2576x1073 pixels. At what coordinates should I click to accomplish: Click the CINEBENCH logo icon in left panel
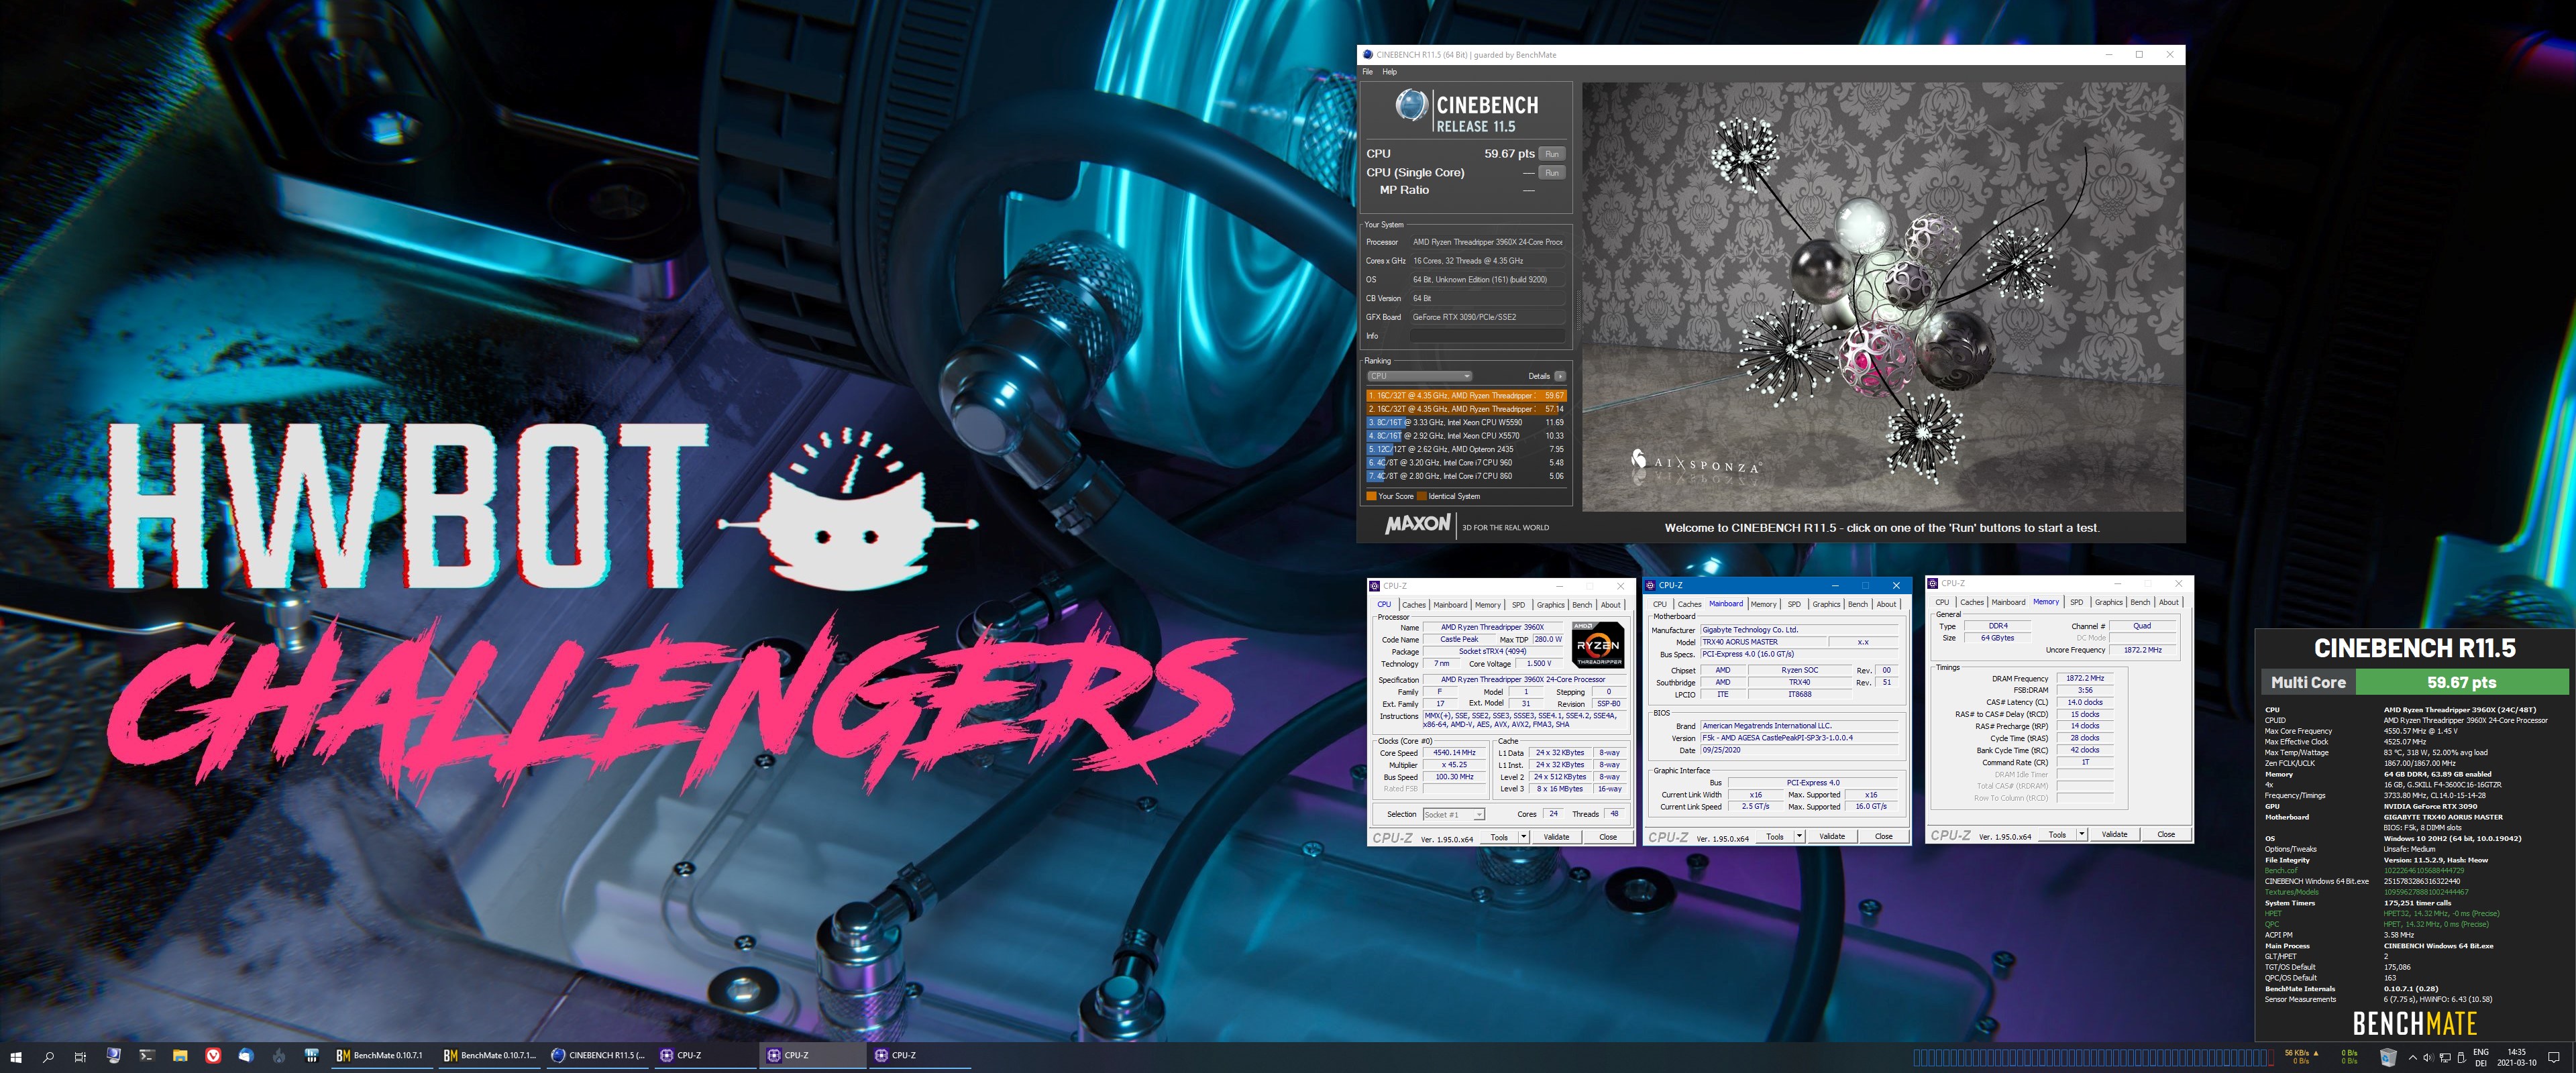(x=1411, y=106)
